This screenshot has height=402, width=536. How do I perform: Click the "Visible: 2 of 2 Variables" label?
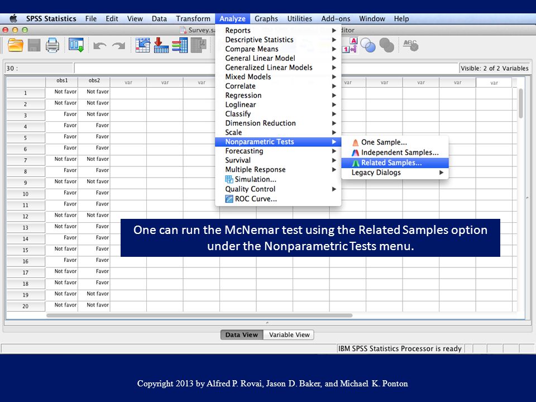494,68
